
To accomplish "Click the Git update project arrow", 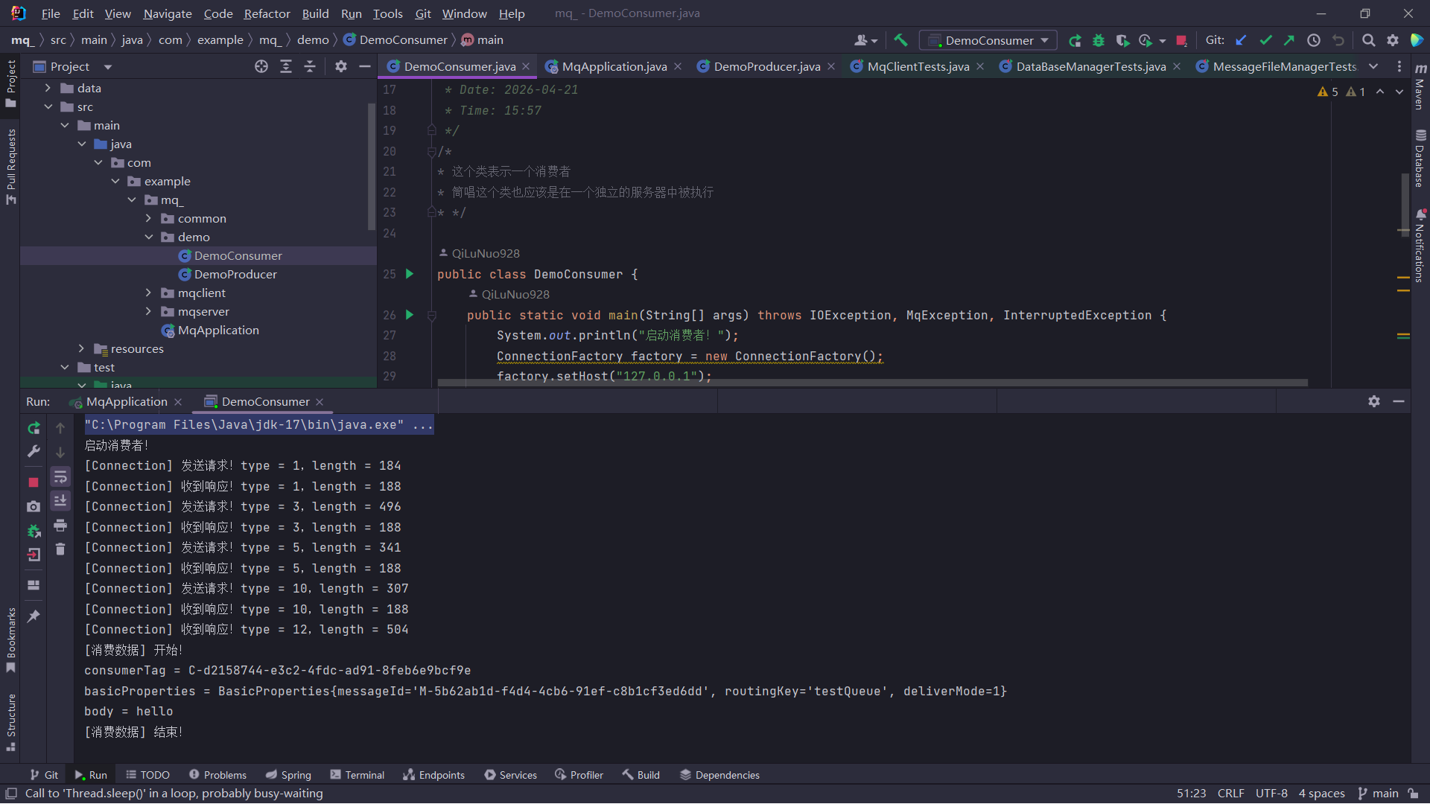I will [1241, 40].
